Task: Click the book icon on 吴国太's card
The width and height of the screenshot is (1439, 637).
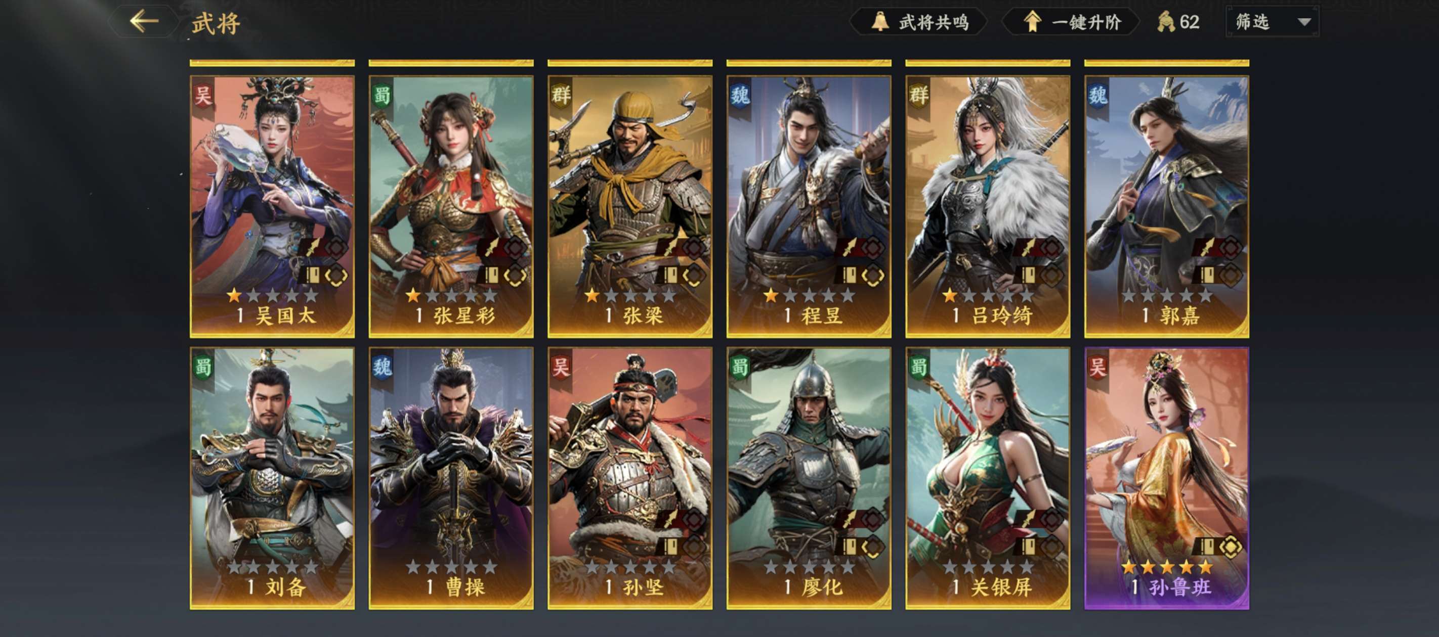Action: pos(313,275)
